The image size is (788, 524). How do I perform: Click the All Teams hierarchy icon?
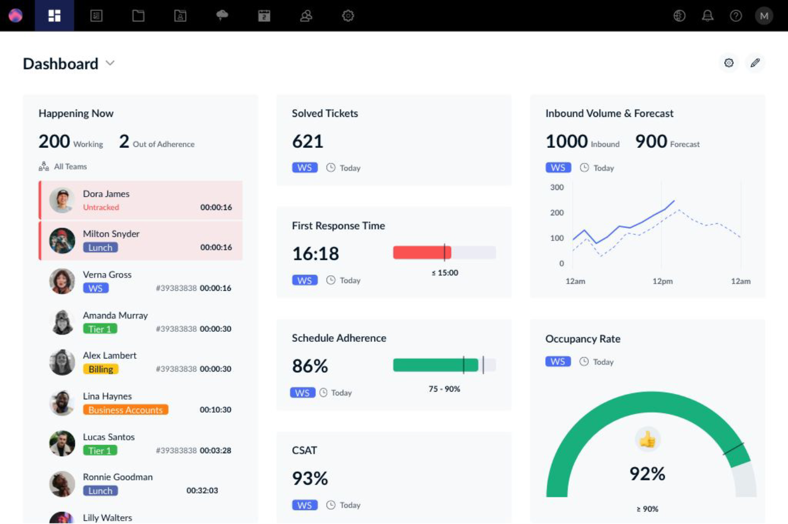(44, 166)
